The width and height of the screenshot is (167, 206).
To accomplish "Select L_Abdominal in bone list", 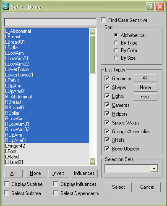I will [x=47, y=31].
